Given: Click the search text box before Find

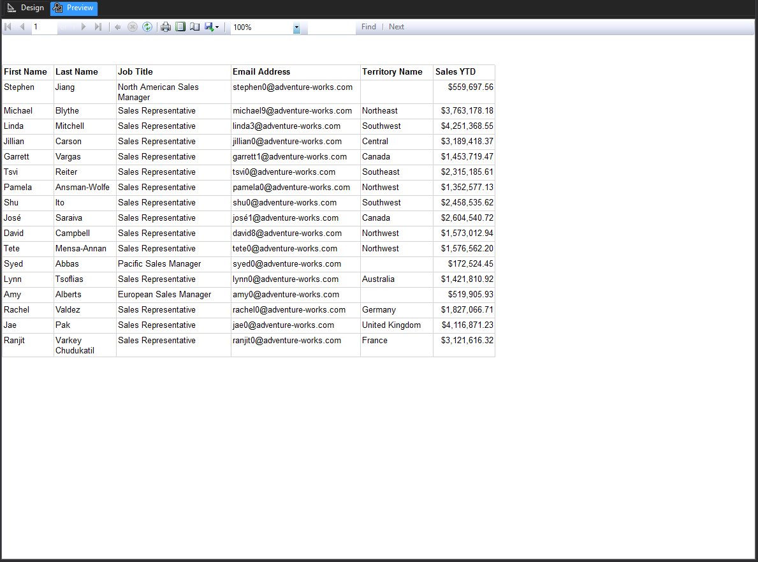Looking at the screenshot, I should click(332, 27).
